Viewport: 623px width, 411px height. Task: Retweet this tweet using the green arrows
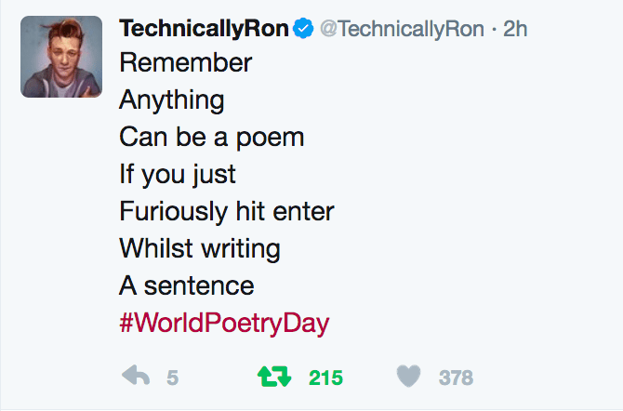click(272, 376)
